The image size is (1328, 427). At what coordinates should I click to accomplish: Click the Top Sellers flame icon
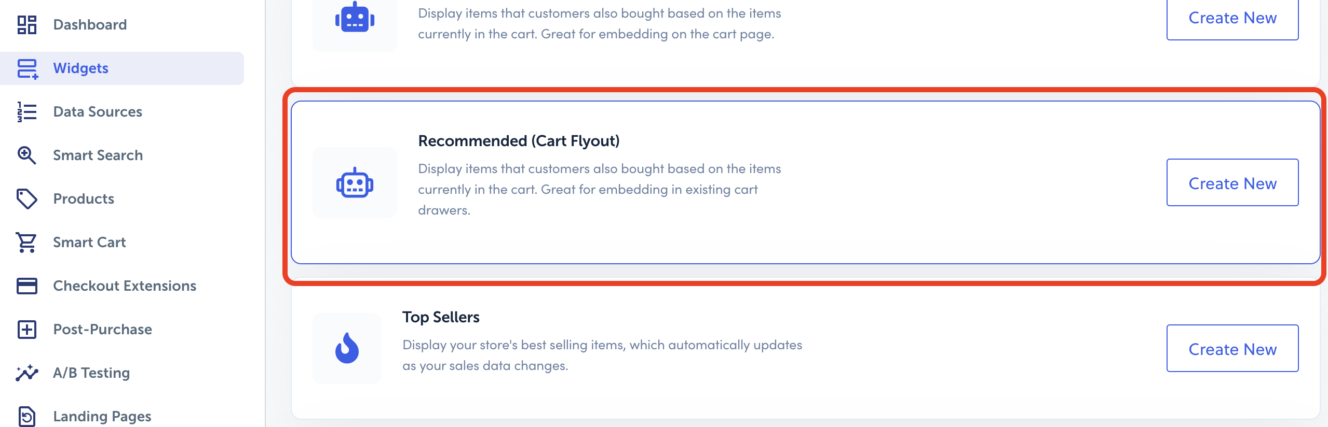[347, 348]
